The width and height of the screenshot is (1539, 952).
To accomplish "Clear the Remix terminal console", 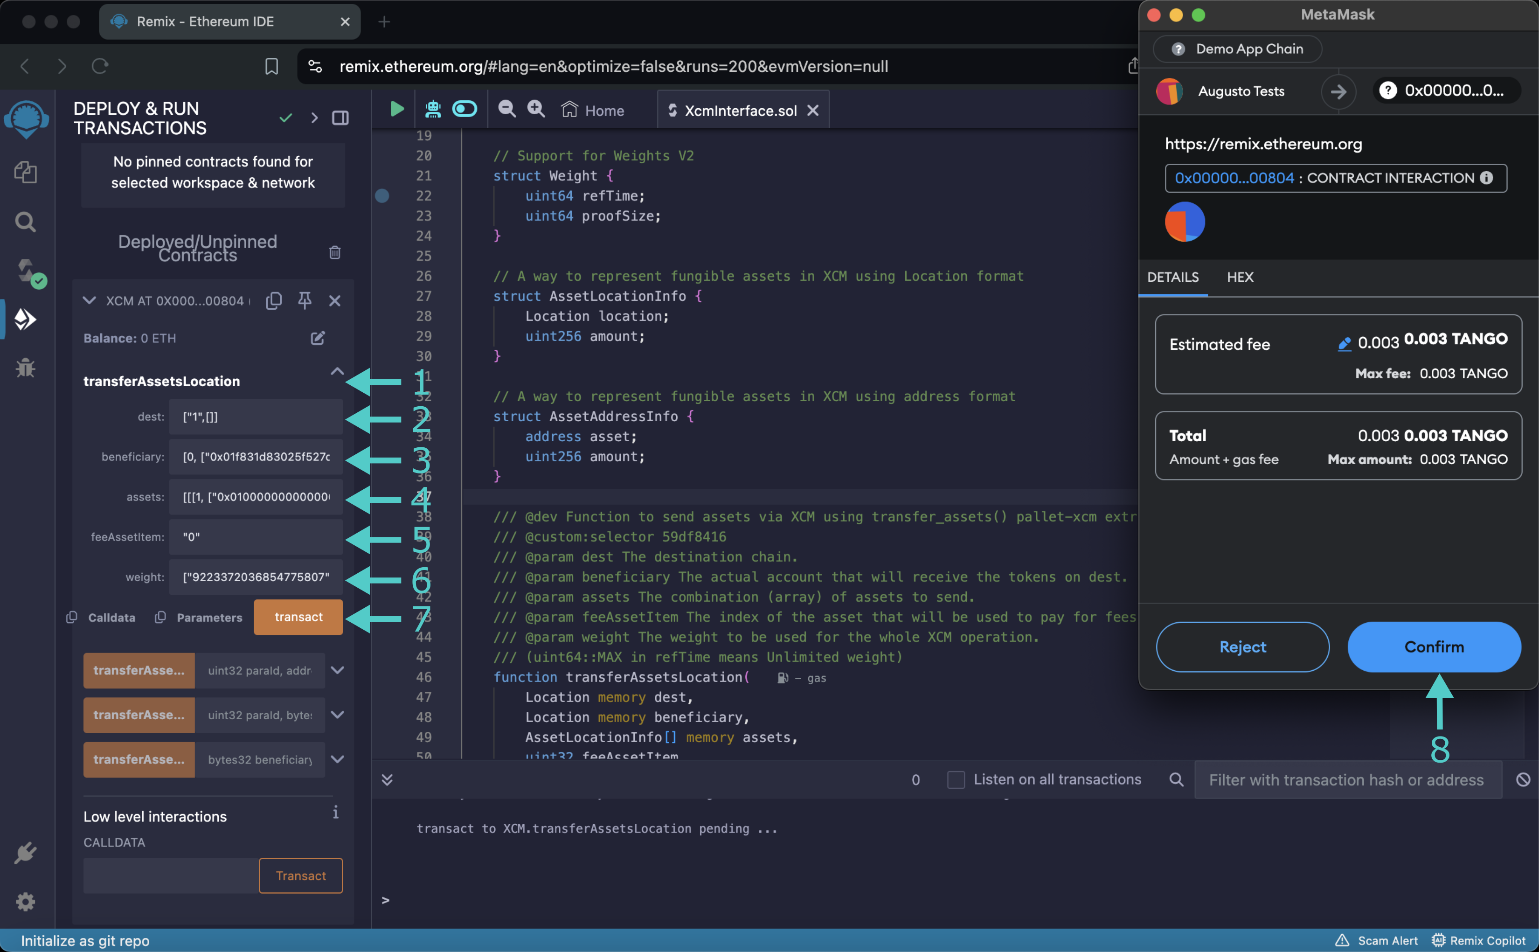I will click(x=1523, y=779).
